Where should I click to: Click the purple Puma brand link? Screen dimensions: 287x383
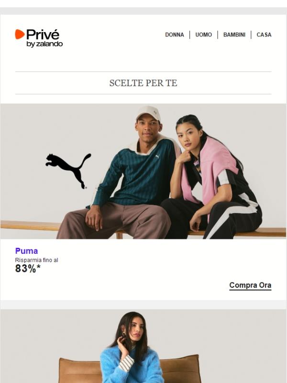pyautogui.click(x=26, y=251)
